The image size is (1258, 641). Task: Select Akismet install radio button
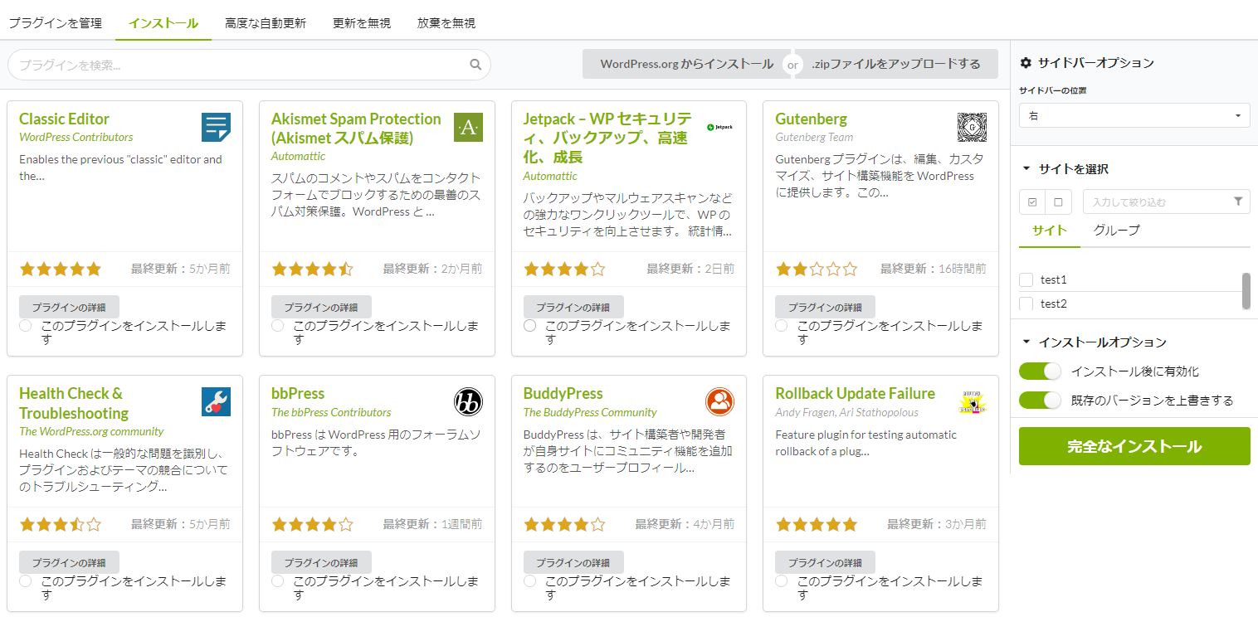[x=278, y=325]
